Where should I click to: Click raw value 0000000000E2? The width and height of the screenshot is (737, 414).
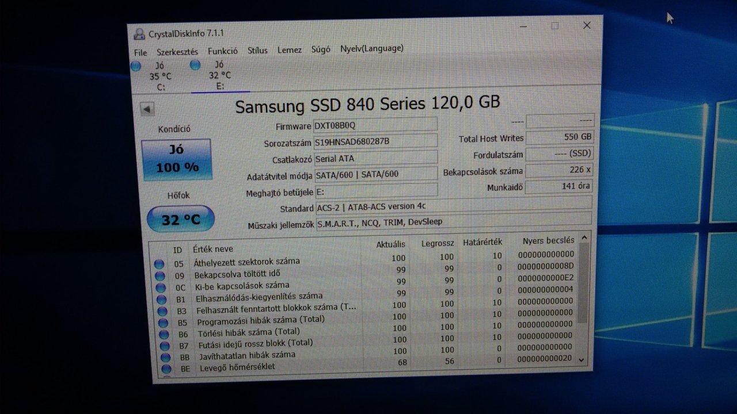point(545,278)
